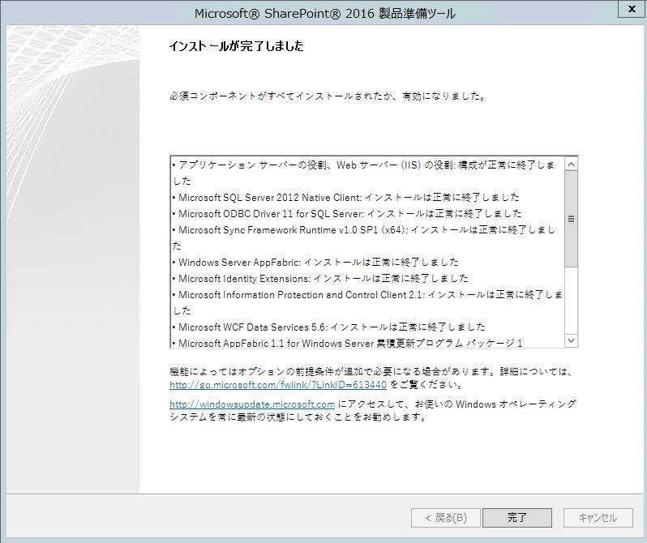
Task: Select the Microsoft Sync Framework Runtime v1.0 SP1 line
Action: pyautogui.click(x=364, y=237)
